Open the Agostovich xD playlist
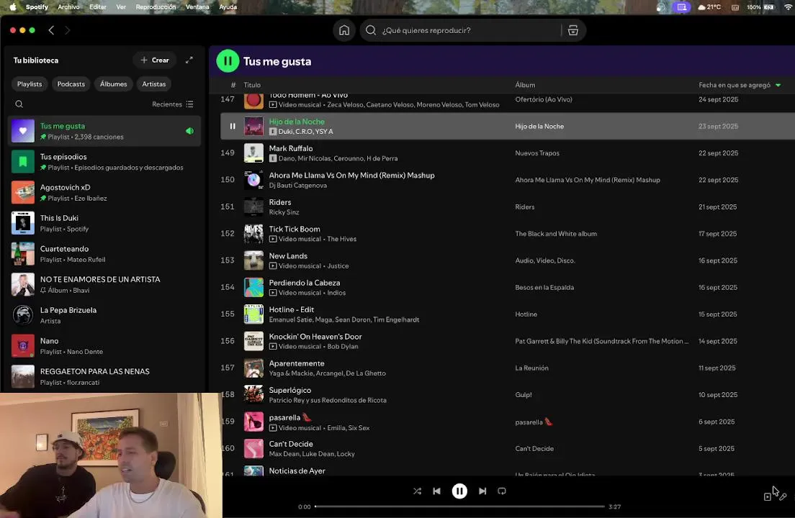 click(104, 192)
